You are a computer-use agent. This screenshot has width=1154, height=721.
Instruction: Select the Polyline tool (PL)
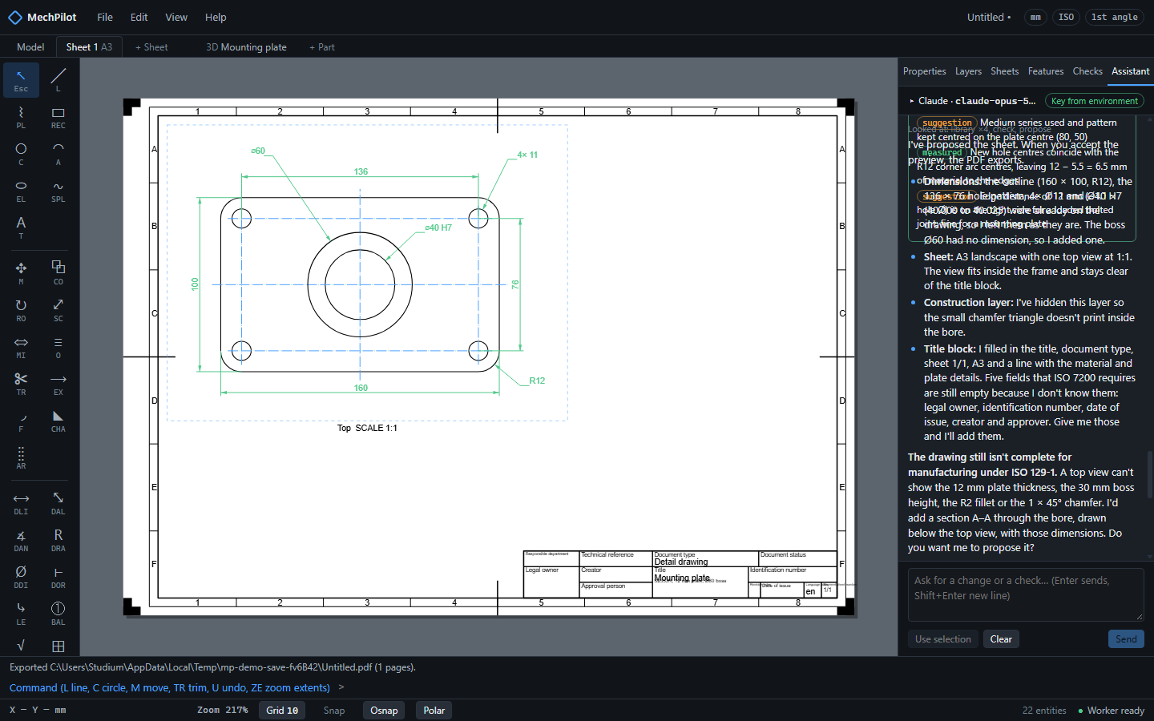coord(21,117)
